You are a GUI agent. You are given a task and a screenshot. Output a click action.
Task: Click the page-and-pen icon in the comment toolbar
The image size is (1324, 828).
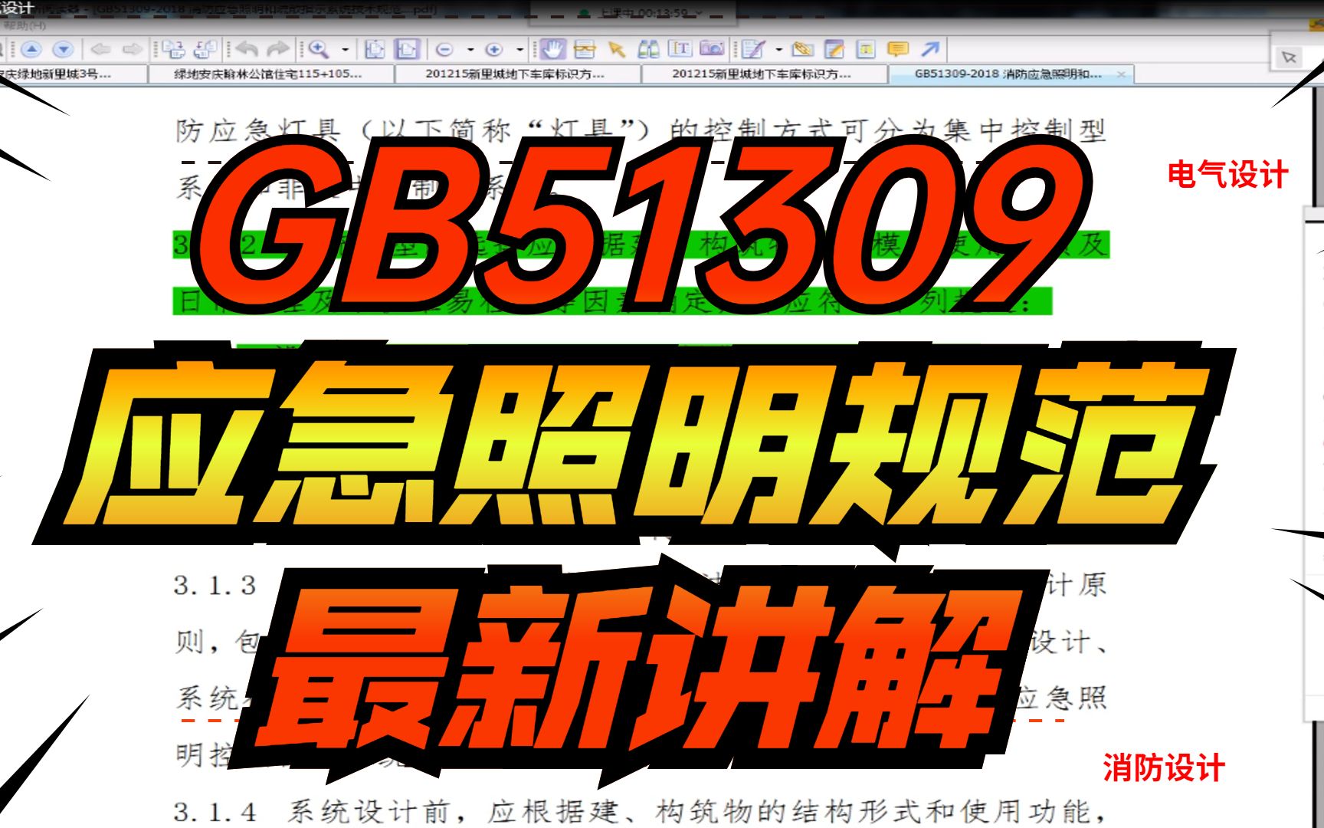coord(754,50)
